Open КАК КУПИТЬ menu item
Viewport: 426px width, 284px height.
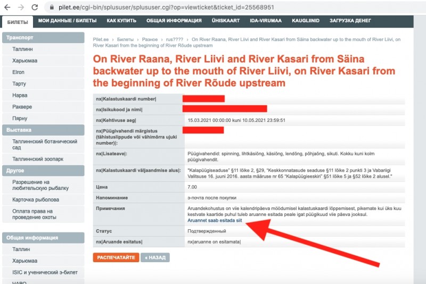tap(121, 21)
